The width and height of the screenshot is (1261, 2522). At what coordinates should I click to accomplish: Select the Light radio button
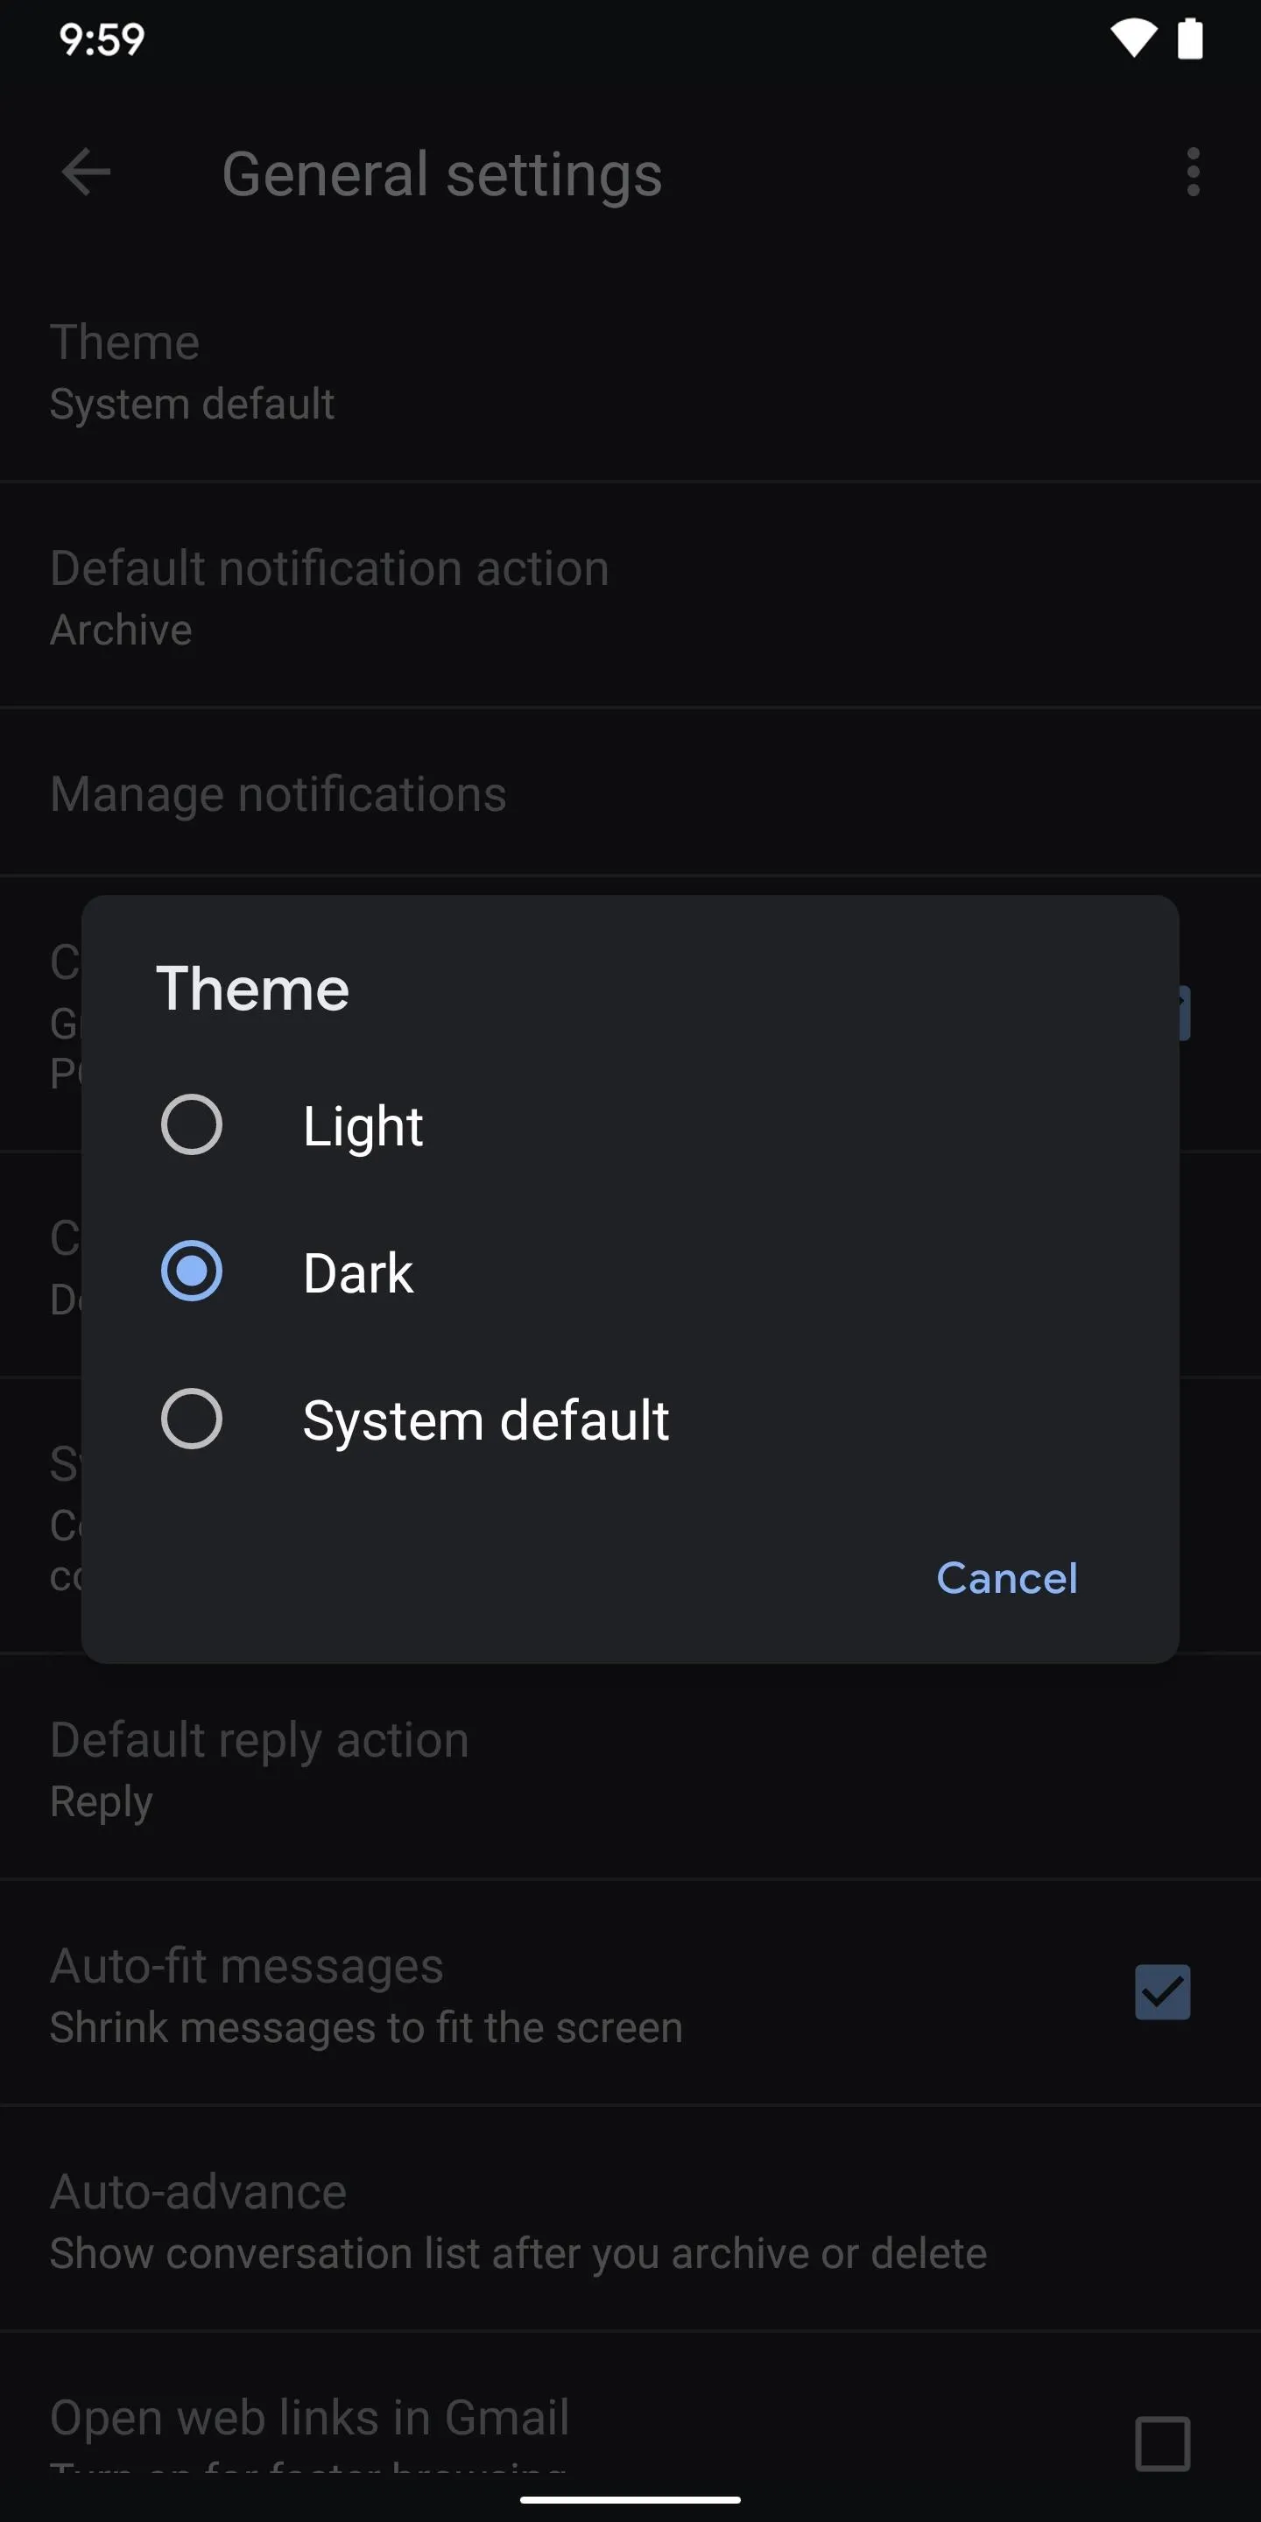pos(191,1124)
